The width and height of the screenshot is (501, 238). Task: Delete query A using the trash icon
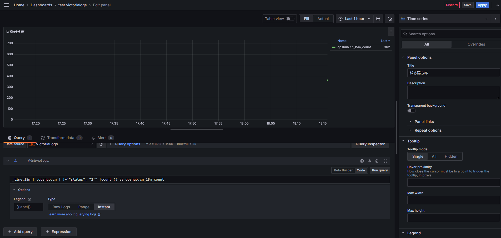pos(377,161)
